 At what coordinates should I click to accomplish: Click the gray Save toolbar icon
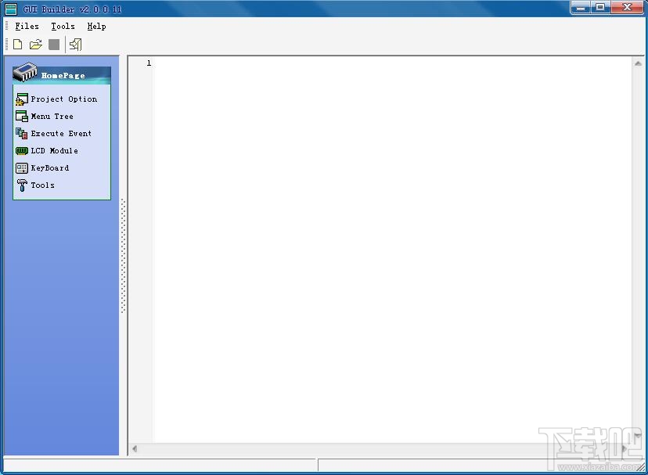tap(54, 45)
